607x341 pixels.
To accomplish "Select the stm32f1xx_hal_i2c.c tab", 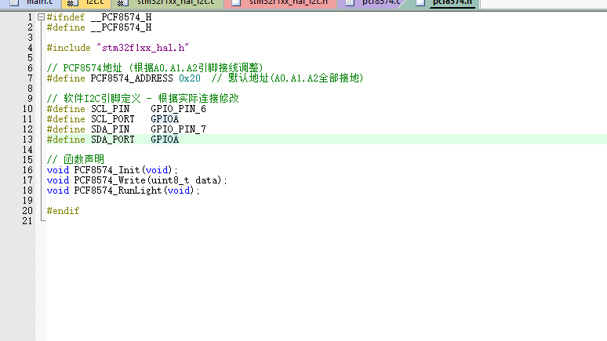I will (x=175, y=3).
